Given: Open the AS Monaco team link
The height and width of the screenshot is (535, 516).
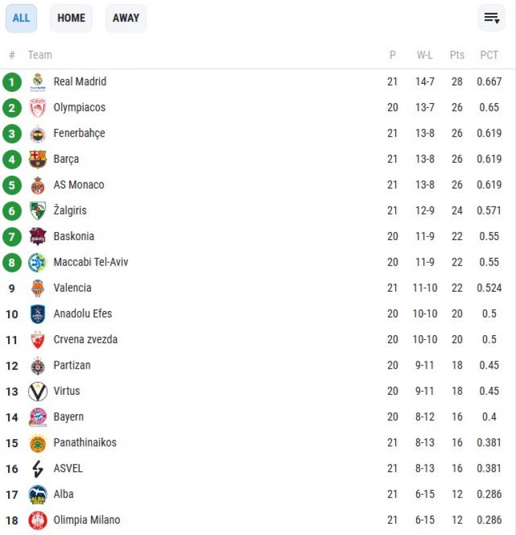Looking at the screenshot, I should click(x=78, y=185).
